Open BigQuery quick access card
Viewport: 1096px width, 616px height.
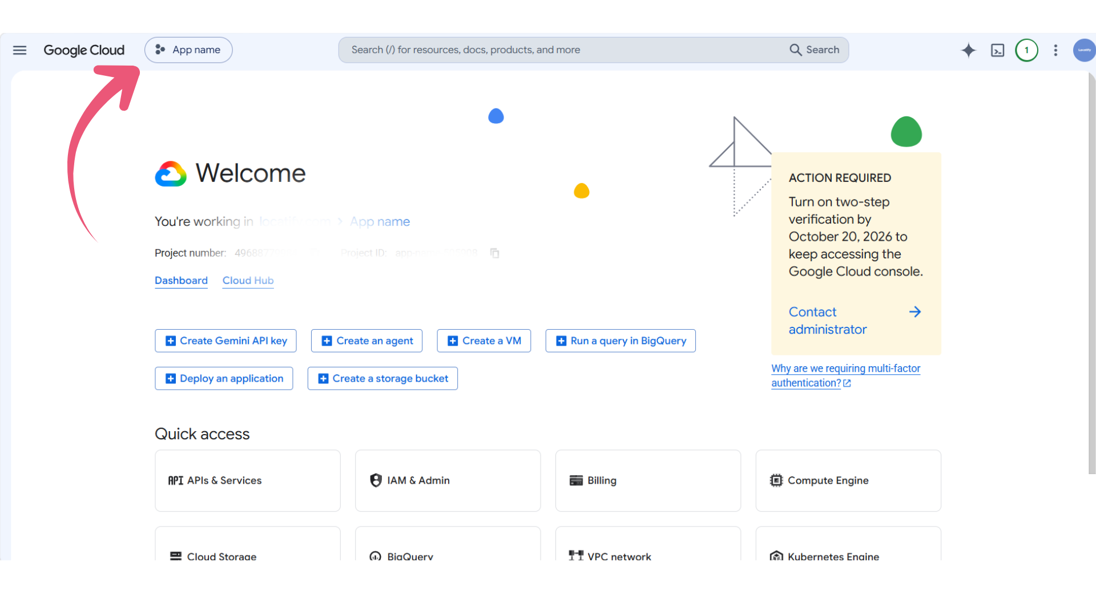448,544
